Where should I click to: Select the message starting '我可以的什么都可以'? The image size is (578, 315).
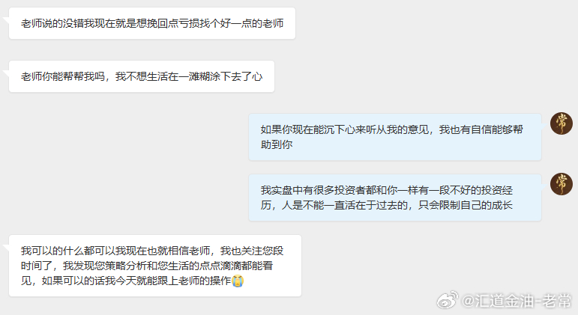(155, 266)
